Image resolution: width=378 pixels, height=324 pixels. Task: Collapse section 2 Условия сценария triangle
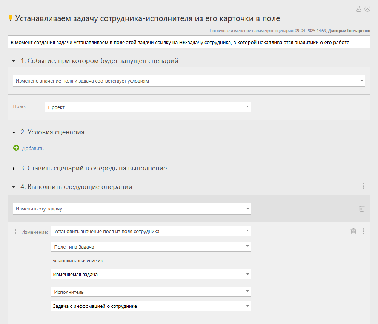coord(14,132)
